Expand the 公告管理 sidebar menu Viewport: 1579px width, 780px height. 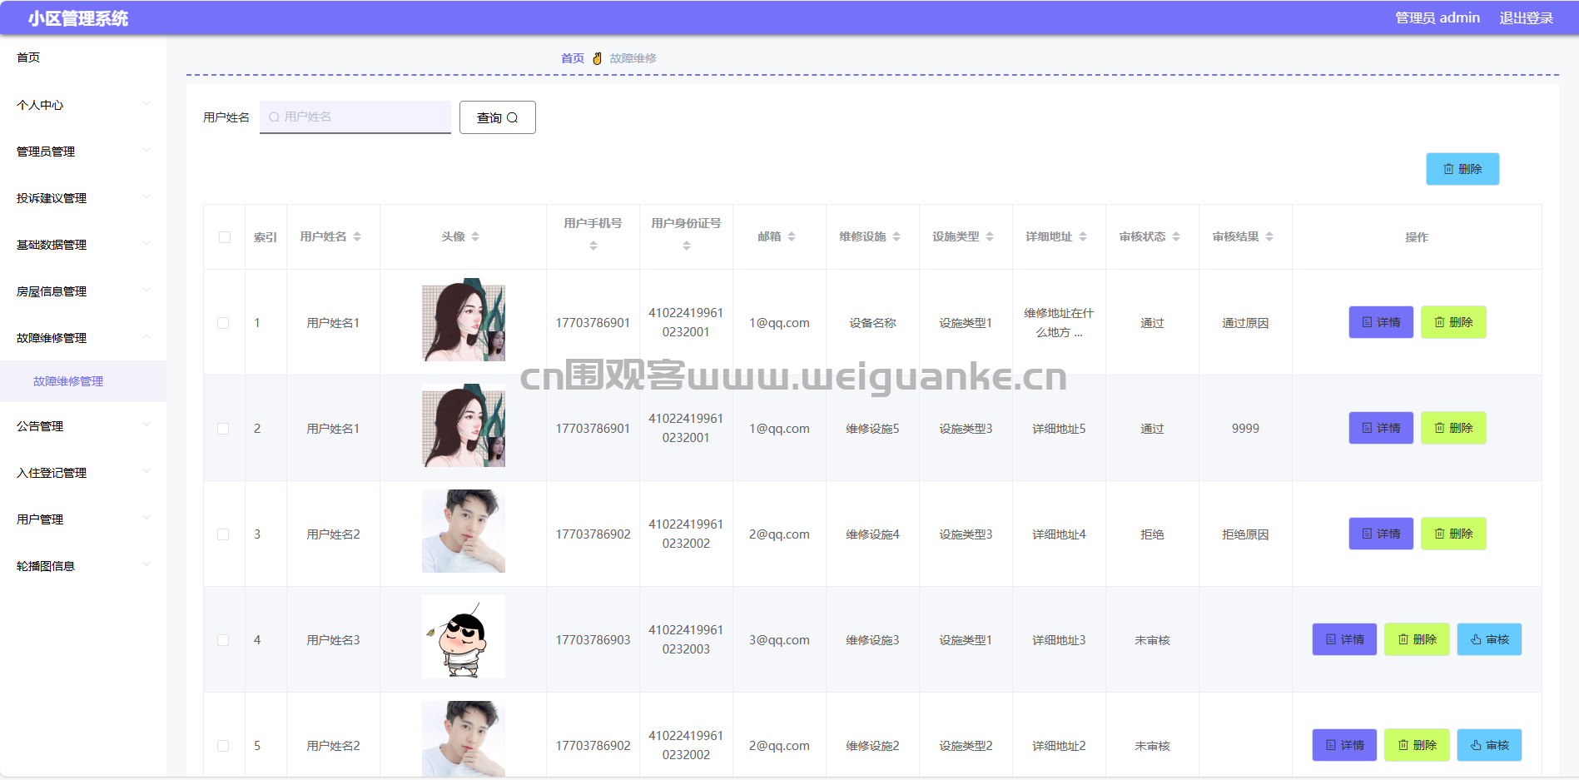(x=83, y=426)
